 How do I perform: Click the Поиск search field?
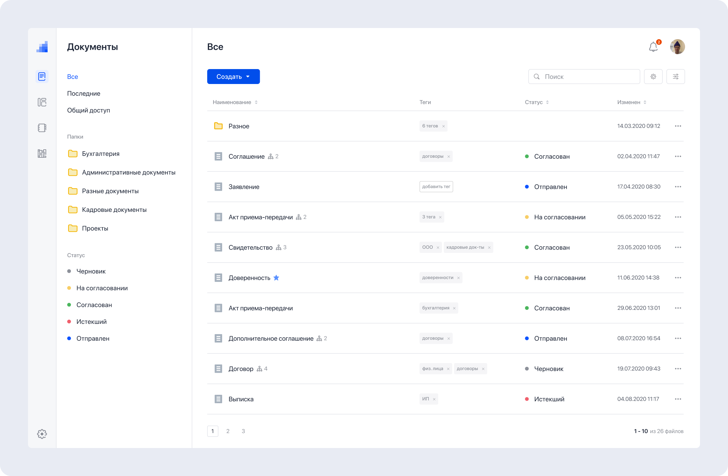pos(584,77)
